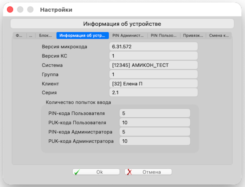Open the "PIN Админист..." tab
The height and width of the screenshot is (187, 245).
128,36
